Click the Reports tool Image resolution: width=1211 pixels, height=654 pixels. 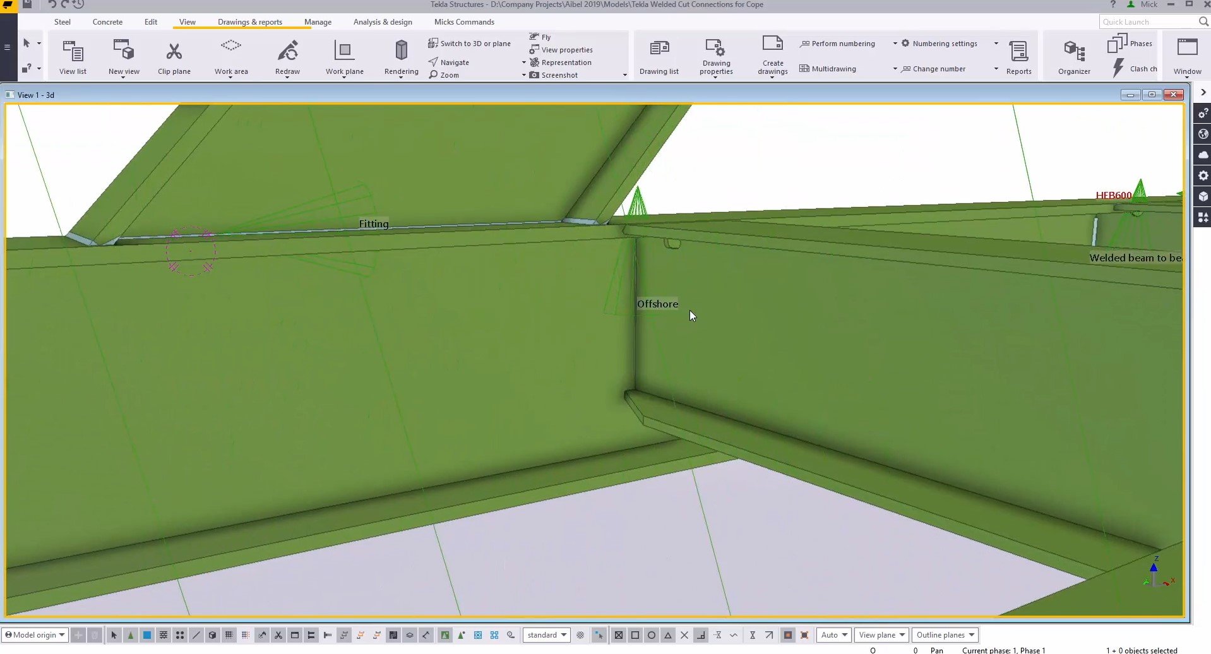(1017, 56)
